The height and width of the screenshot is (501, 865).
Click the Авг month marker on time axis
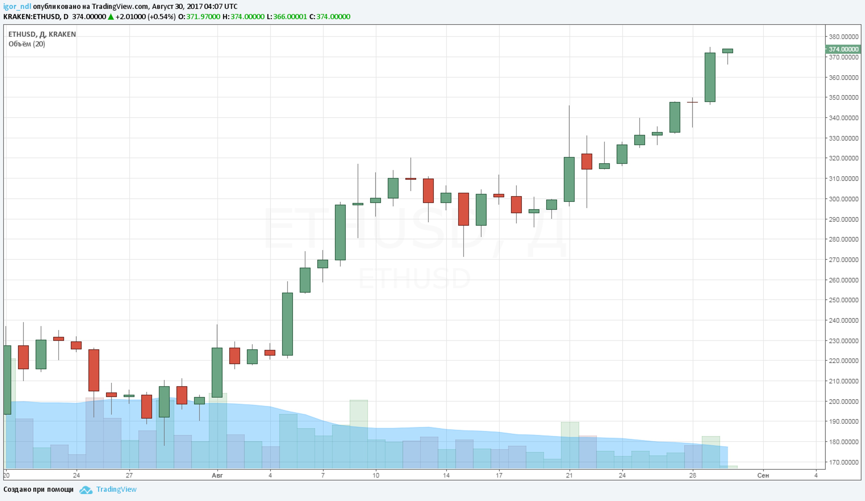tap(217, 475)
